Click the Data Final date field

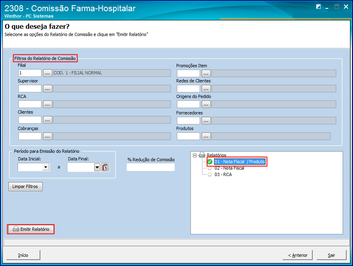81,167
